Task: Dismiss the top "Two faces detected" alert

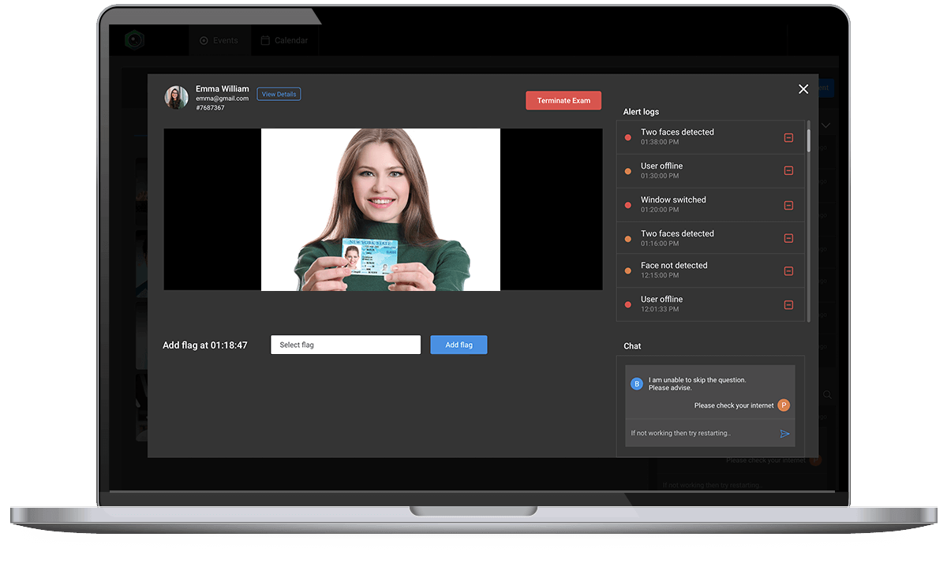Action: pos(788,137)
